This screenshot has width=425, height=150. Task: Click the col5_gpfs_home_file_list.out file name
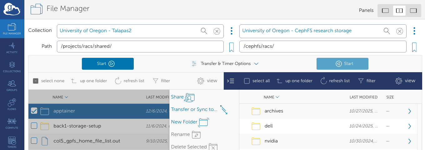87,141
